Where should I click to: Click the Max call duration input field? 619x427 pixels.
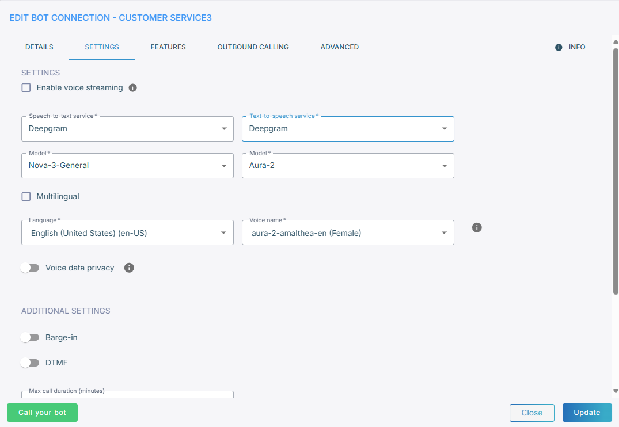click(x=127, y=395)
